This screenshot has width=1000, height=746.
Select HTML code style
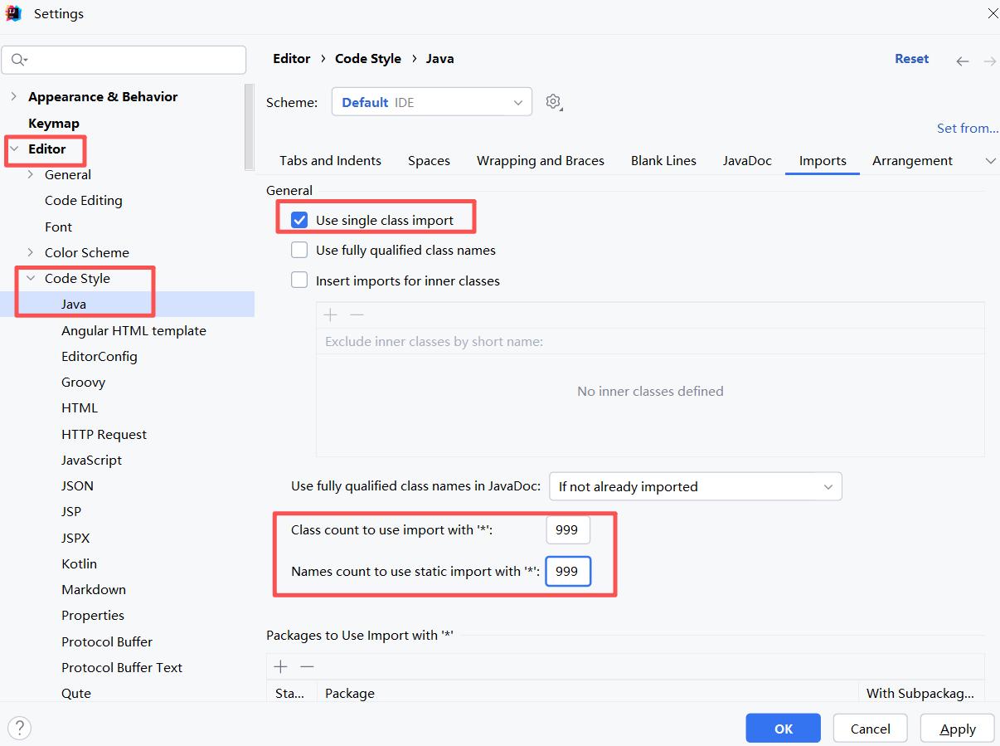pyautogui.click(x=80, y=407)
